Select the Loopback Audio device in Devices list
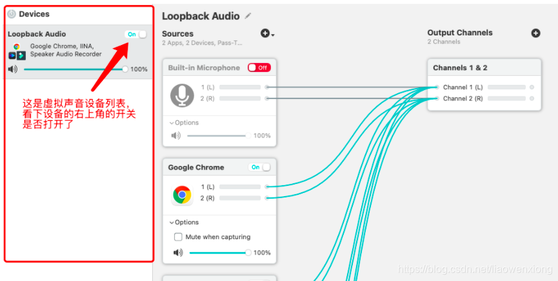 point(78,51)
